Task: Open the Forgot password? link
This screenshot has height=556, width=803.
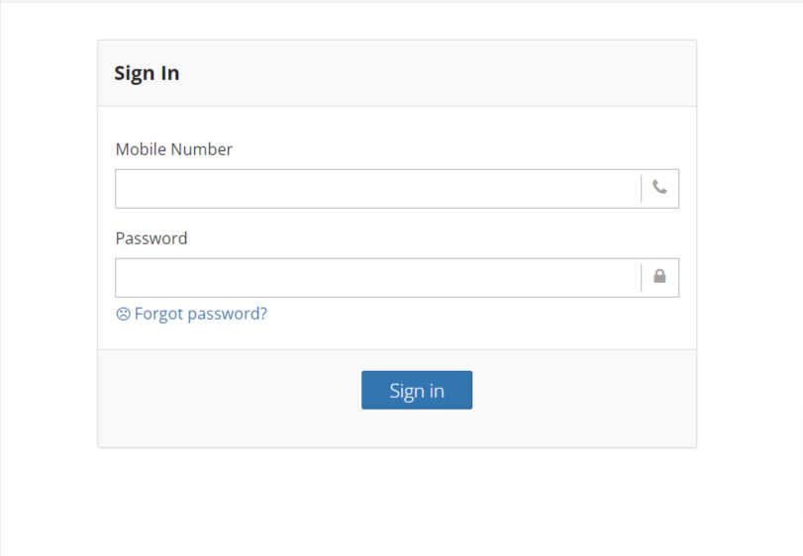Action: click(201, 314)
